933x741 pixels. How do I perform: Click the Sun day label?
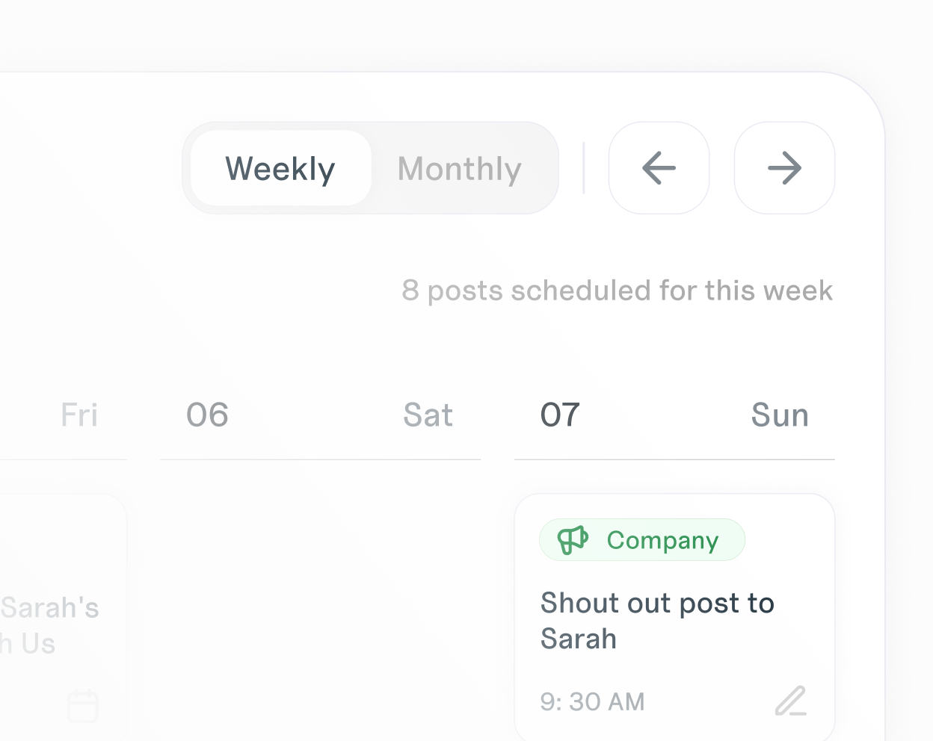pos(780,415)
